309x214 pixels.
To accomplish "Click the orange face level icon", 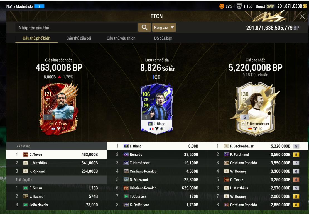I will pos(222,6).
